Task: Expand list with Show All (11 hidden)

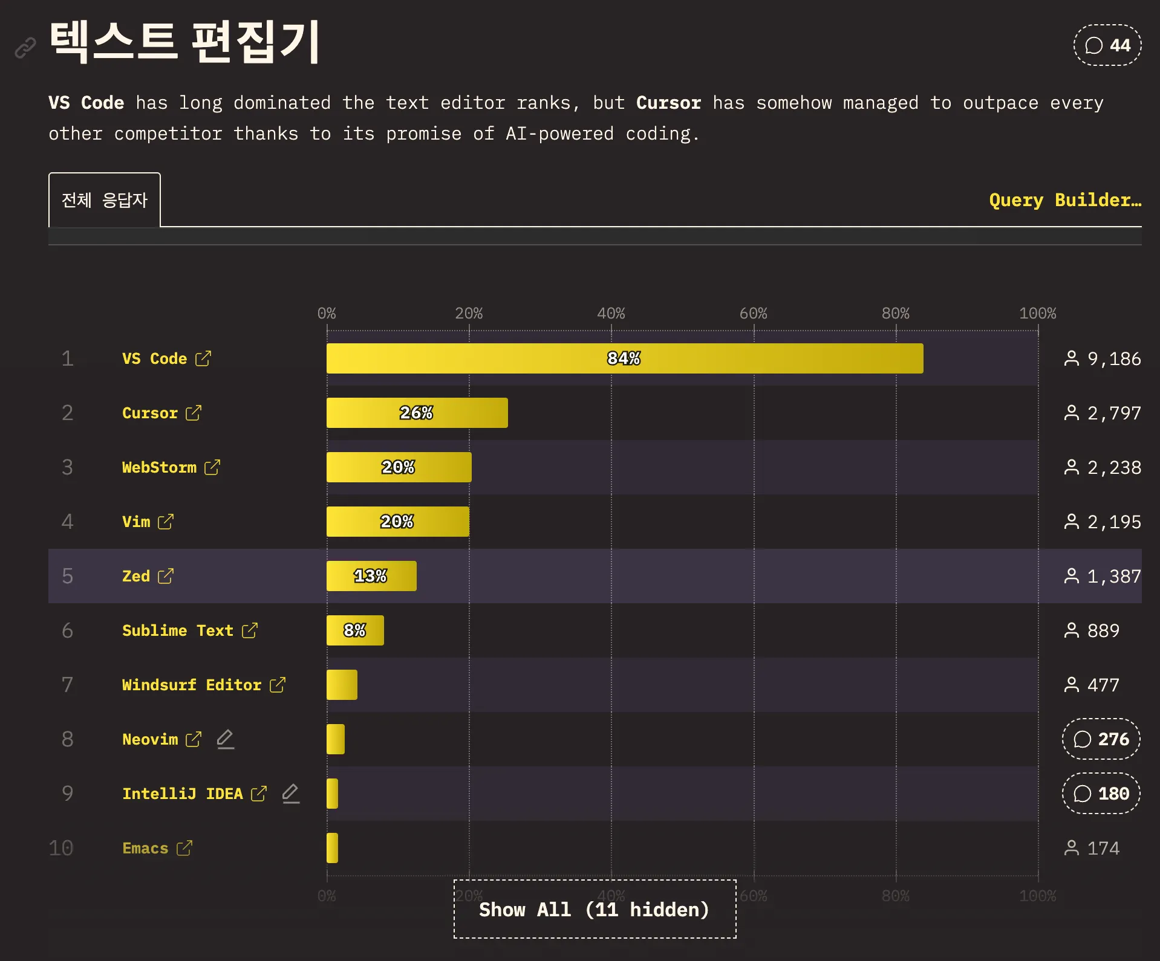Action: tap(595, 909)
